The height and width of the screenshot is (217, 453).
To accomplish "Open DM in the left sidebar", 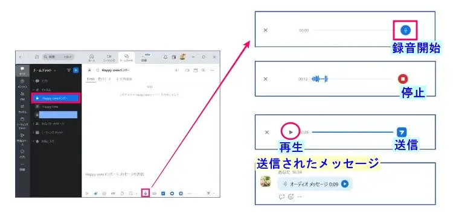I will [22, 96].
